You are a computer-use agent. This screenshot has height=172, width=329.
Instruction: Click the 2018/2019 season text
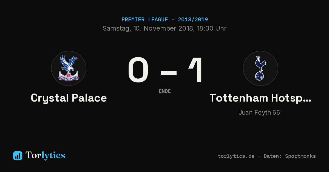point(193,20)
